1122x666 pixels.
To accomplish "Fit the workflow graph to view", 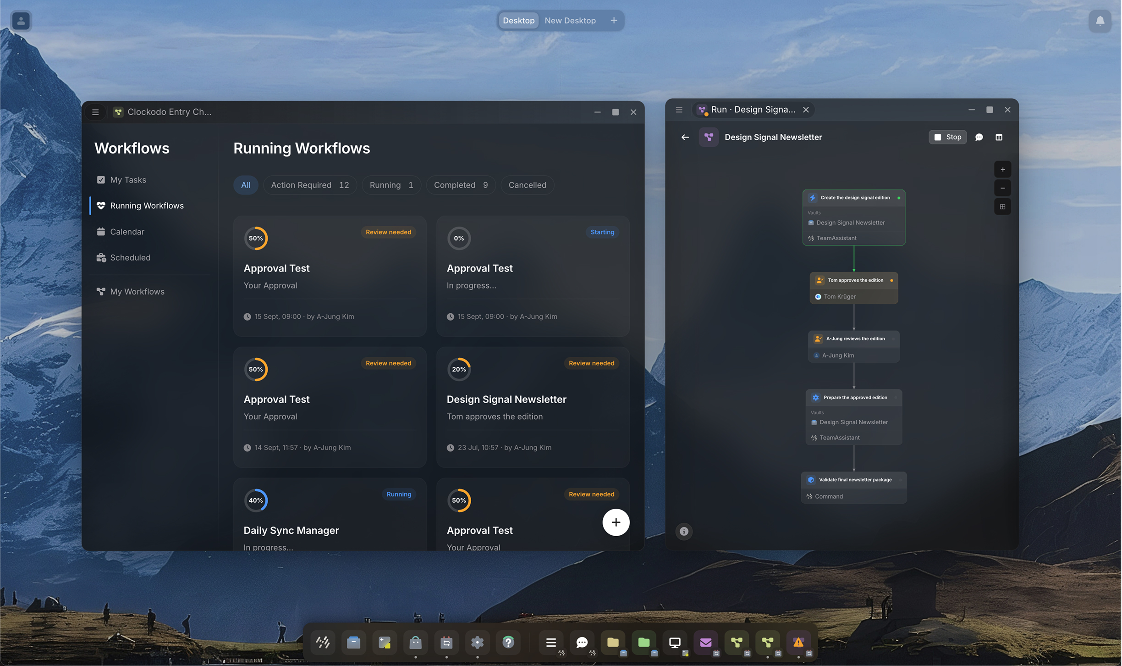I will 1002,207.
